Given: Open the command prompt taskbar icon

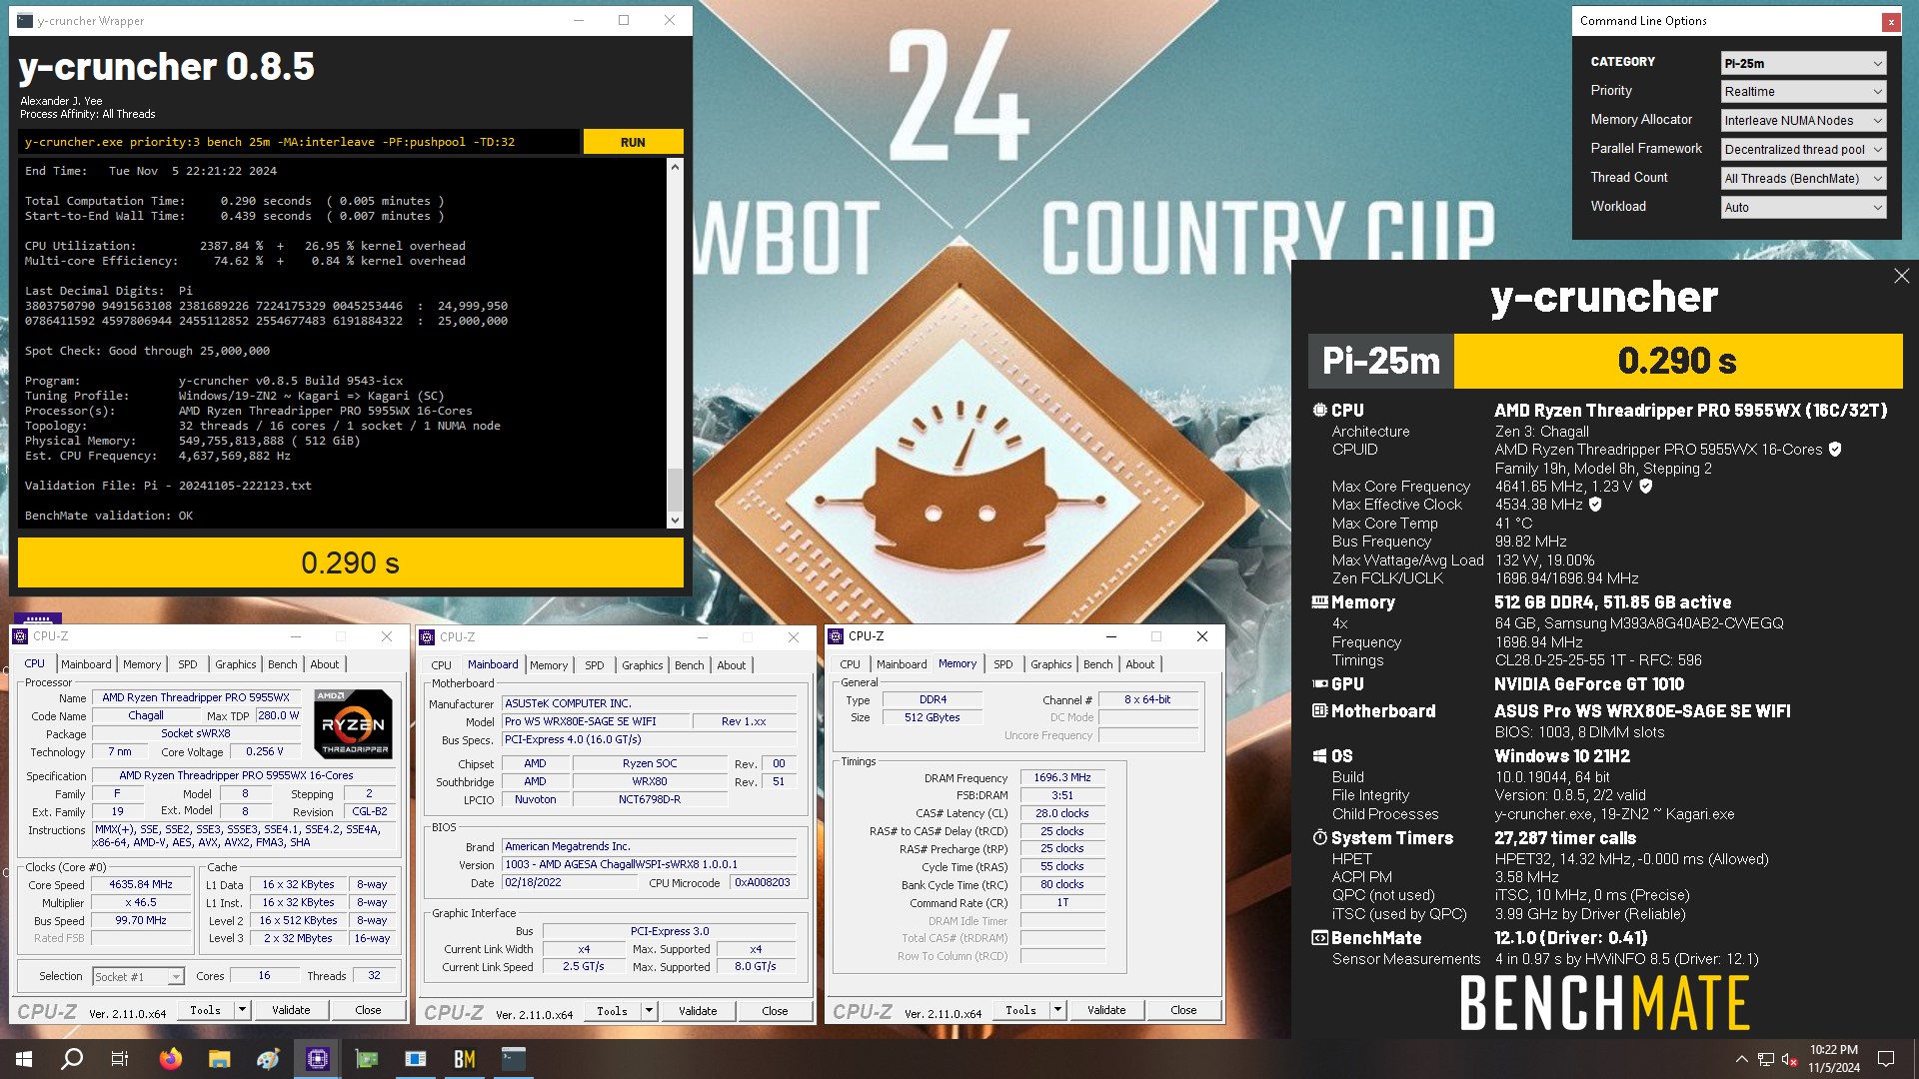Looking at the screenshot, I should (x=514, y=1059).
